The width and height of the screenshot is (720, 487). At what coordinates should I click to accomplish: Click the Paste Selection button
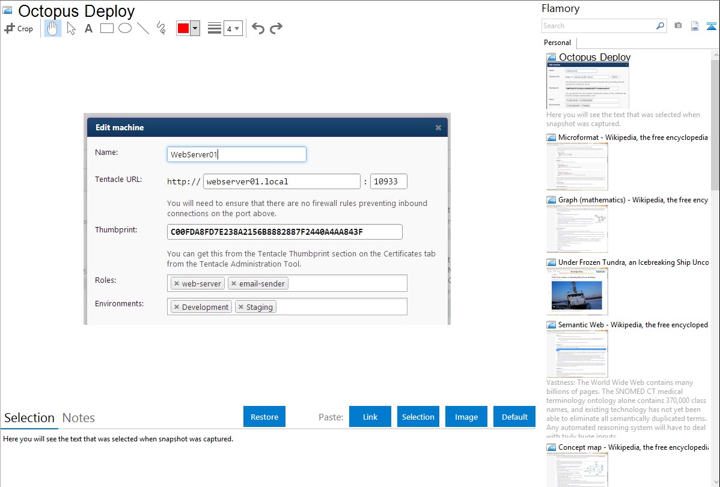418,417
